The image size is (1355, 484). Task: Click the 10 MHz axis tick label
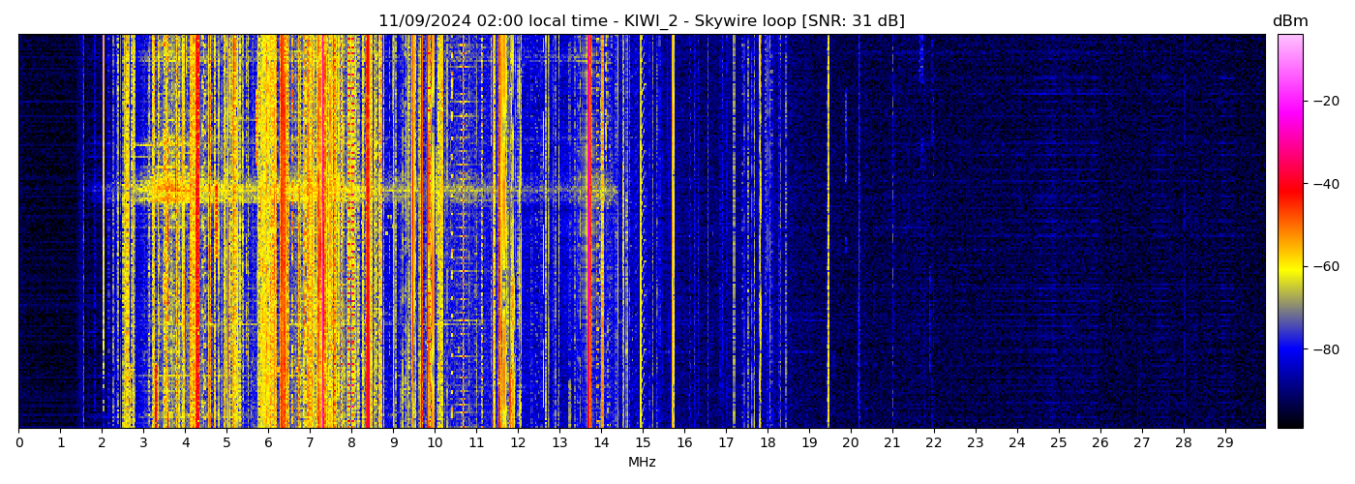435,443
